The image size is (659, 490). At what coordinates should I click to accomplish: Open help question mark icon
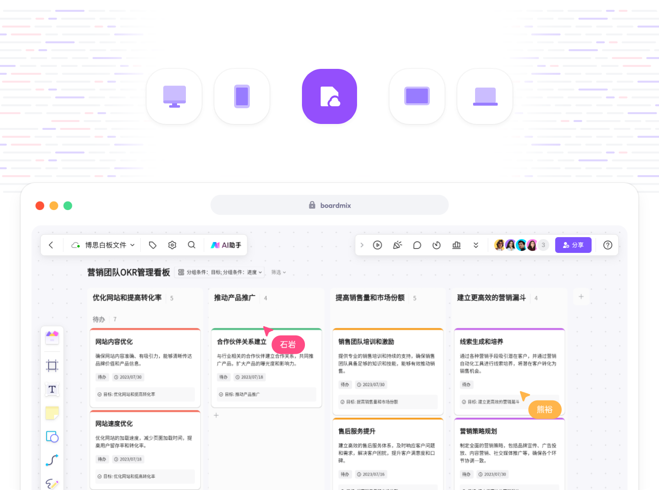click(608, 245)
